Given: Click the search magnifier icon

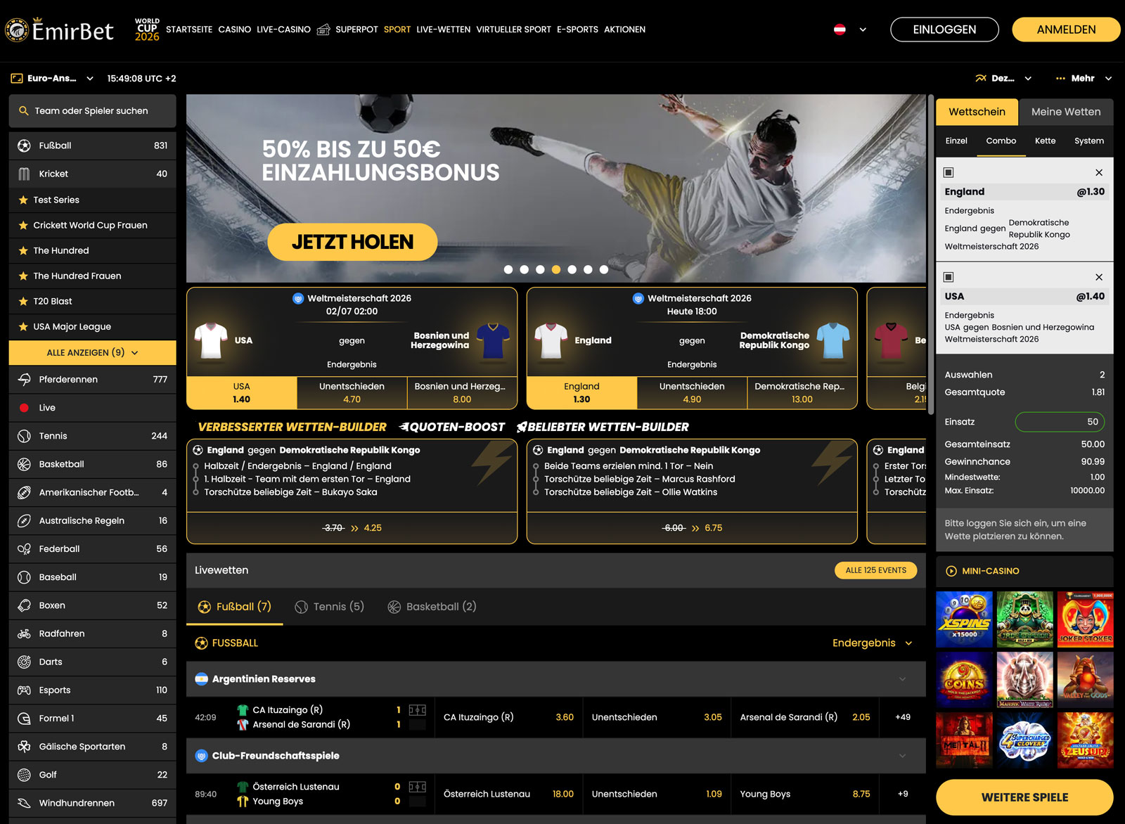Looking at the screenshot, I should point(23,111).
